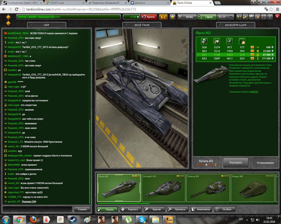Open the Перевал DM battle link in chat
Image resolution: width=281 pixels, height=224 pixels.
(29, 202)
